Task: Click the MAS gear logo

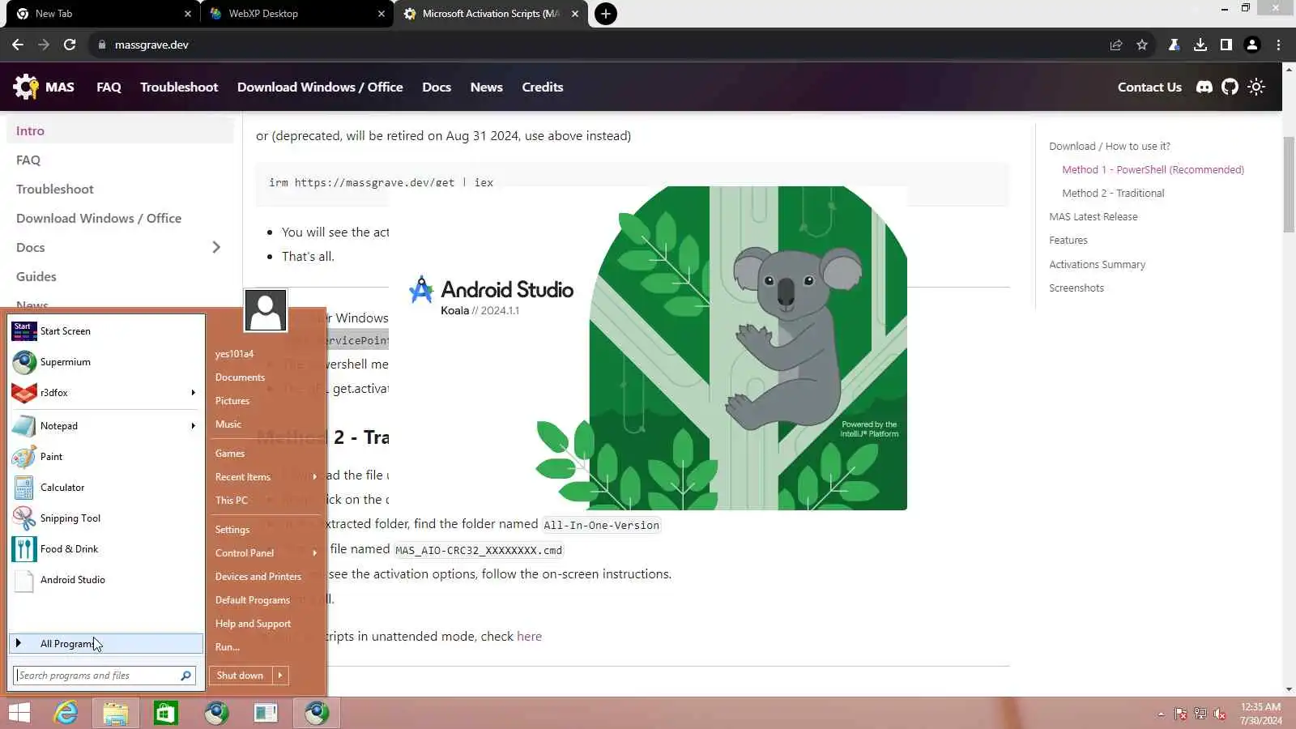Action: 25,87
